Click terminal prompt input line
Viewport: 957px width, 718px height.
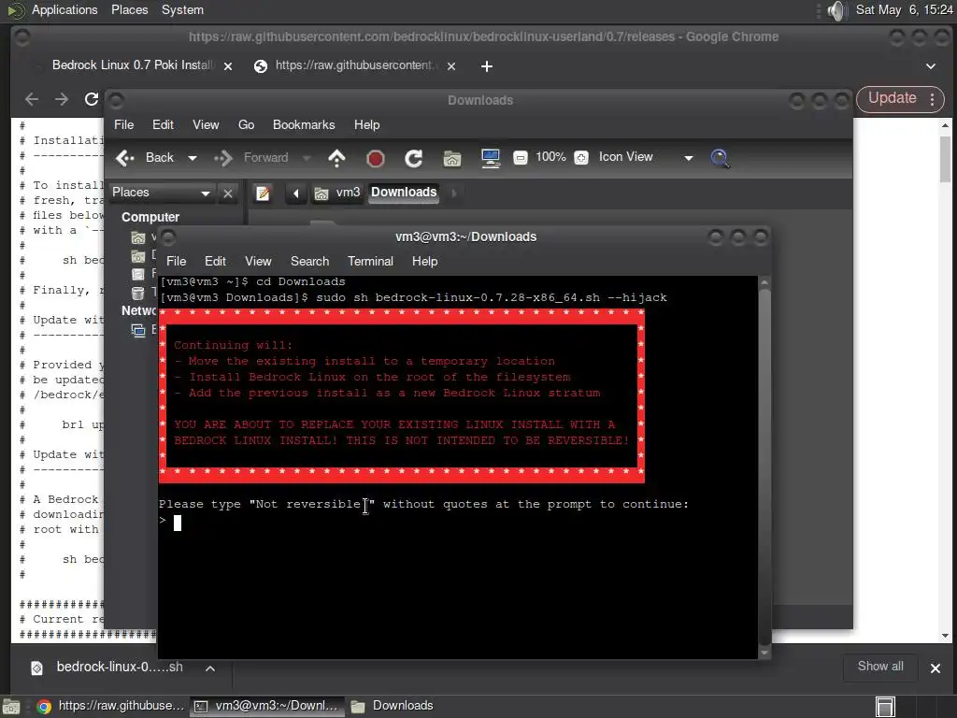(x=458, y=523)
